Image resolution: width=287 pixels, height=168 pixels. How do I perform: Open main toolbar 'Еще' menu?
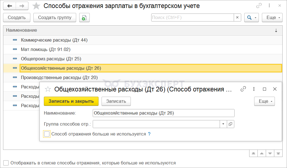[272, 18]
